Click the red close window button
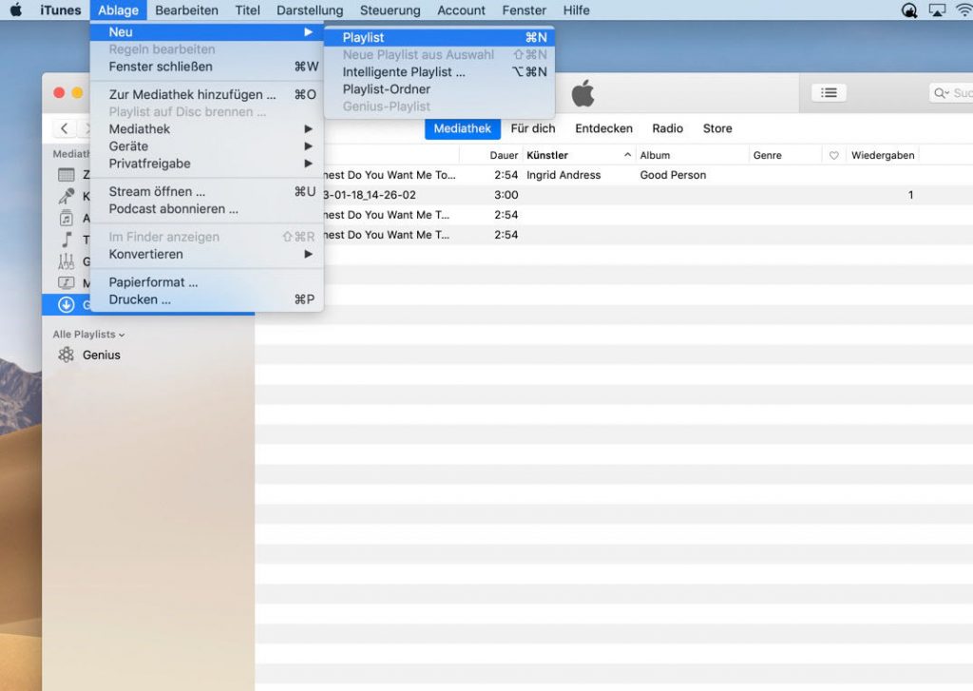 pos(59,92)
